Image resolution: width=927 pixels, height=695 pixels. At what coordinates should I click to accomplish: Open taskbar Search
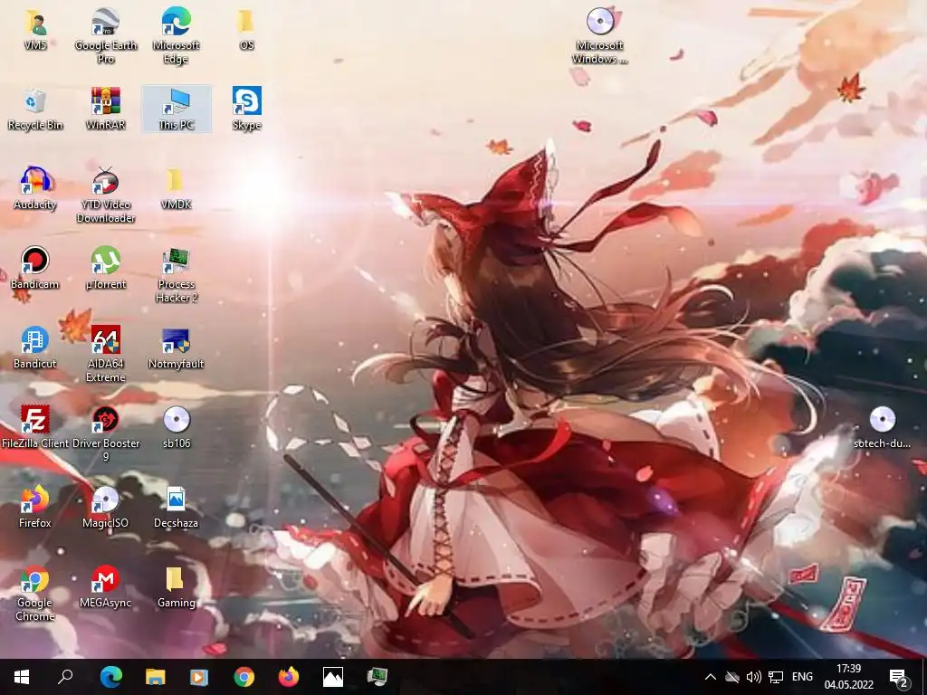tap(65, 677)
